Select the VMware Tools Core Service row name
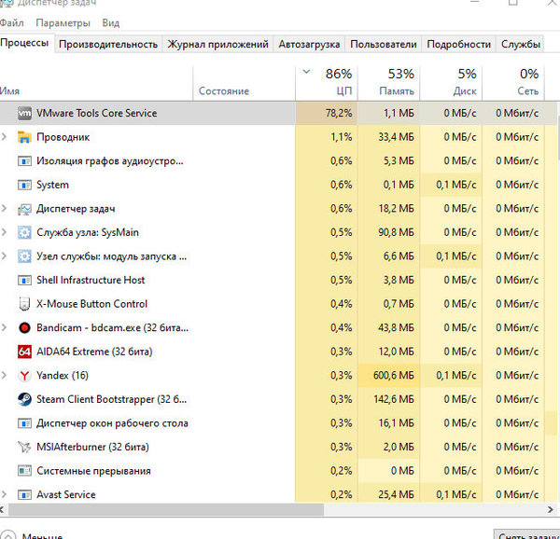The height and width of the screenshot is (539, 560). (x=97, y=113)
